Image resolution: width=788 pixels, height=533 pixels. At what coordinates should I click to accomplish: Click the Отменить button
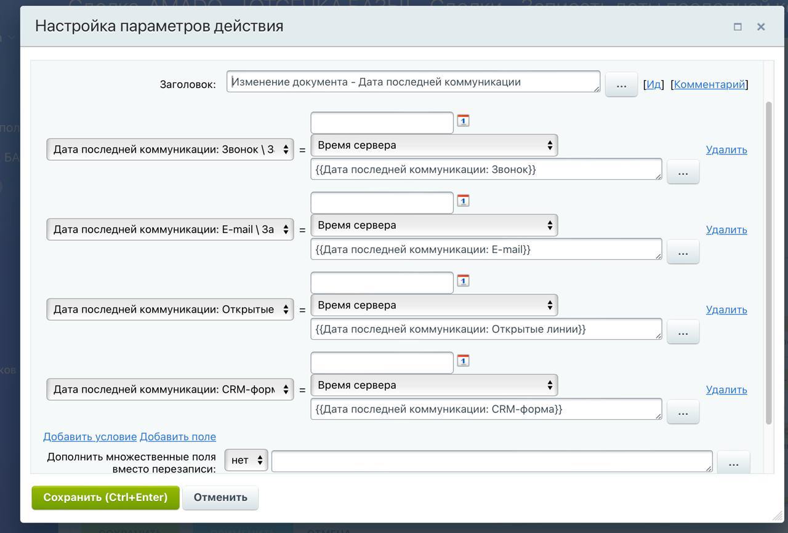pos(220,497)
